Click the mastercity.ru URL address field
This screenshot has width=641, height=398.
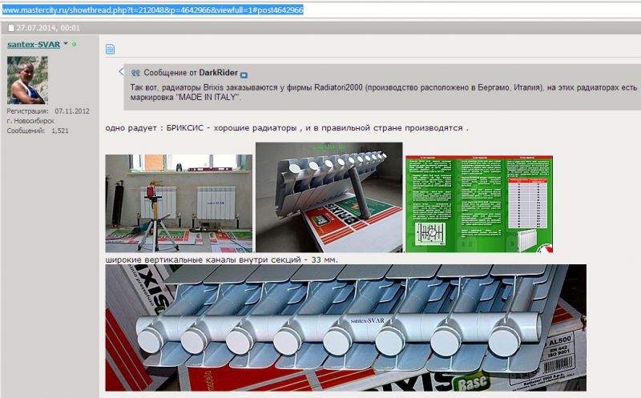pyautogui.click(x=152, y=10)
